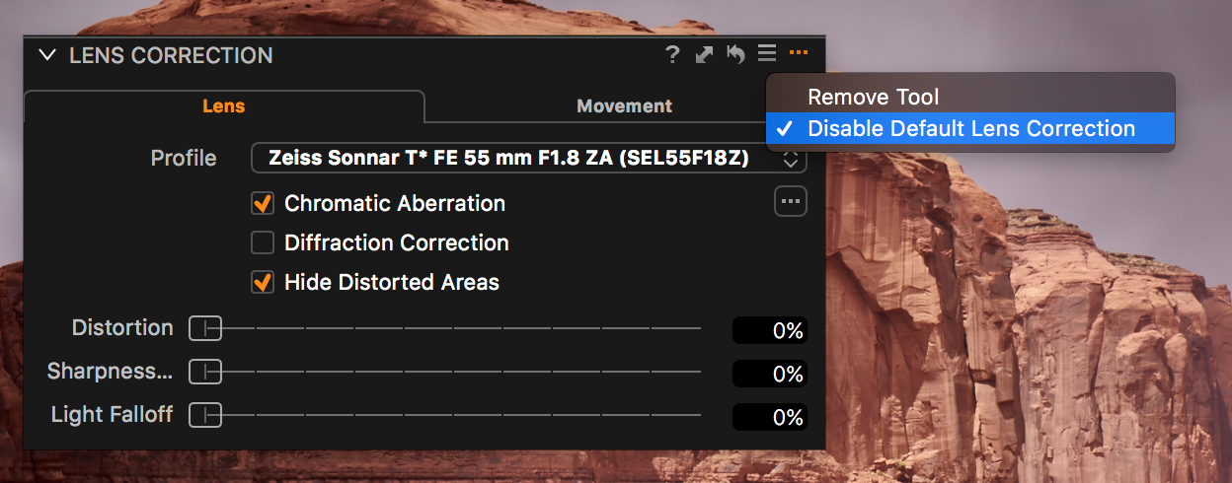Image resolution: width=1232 pixels, height=483 pixels.
Task: Collapse the Lens Correction panel chevron
Action: pyautogui.click(x=47, y=55)
